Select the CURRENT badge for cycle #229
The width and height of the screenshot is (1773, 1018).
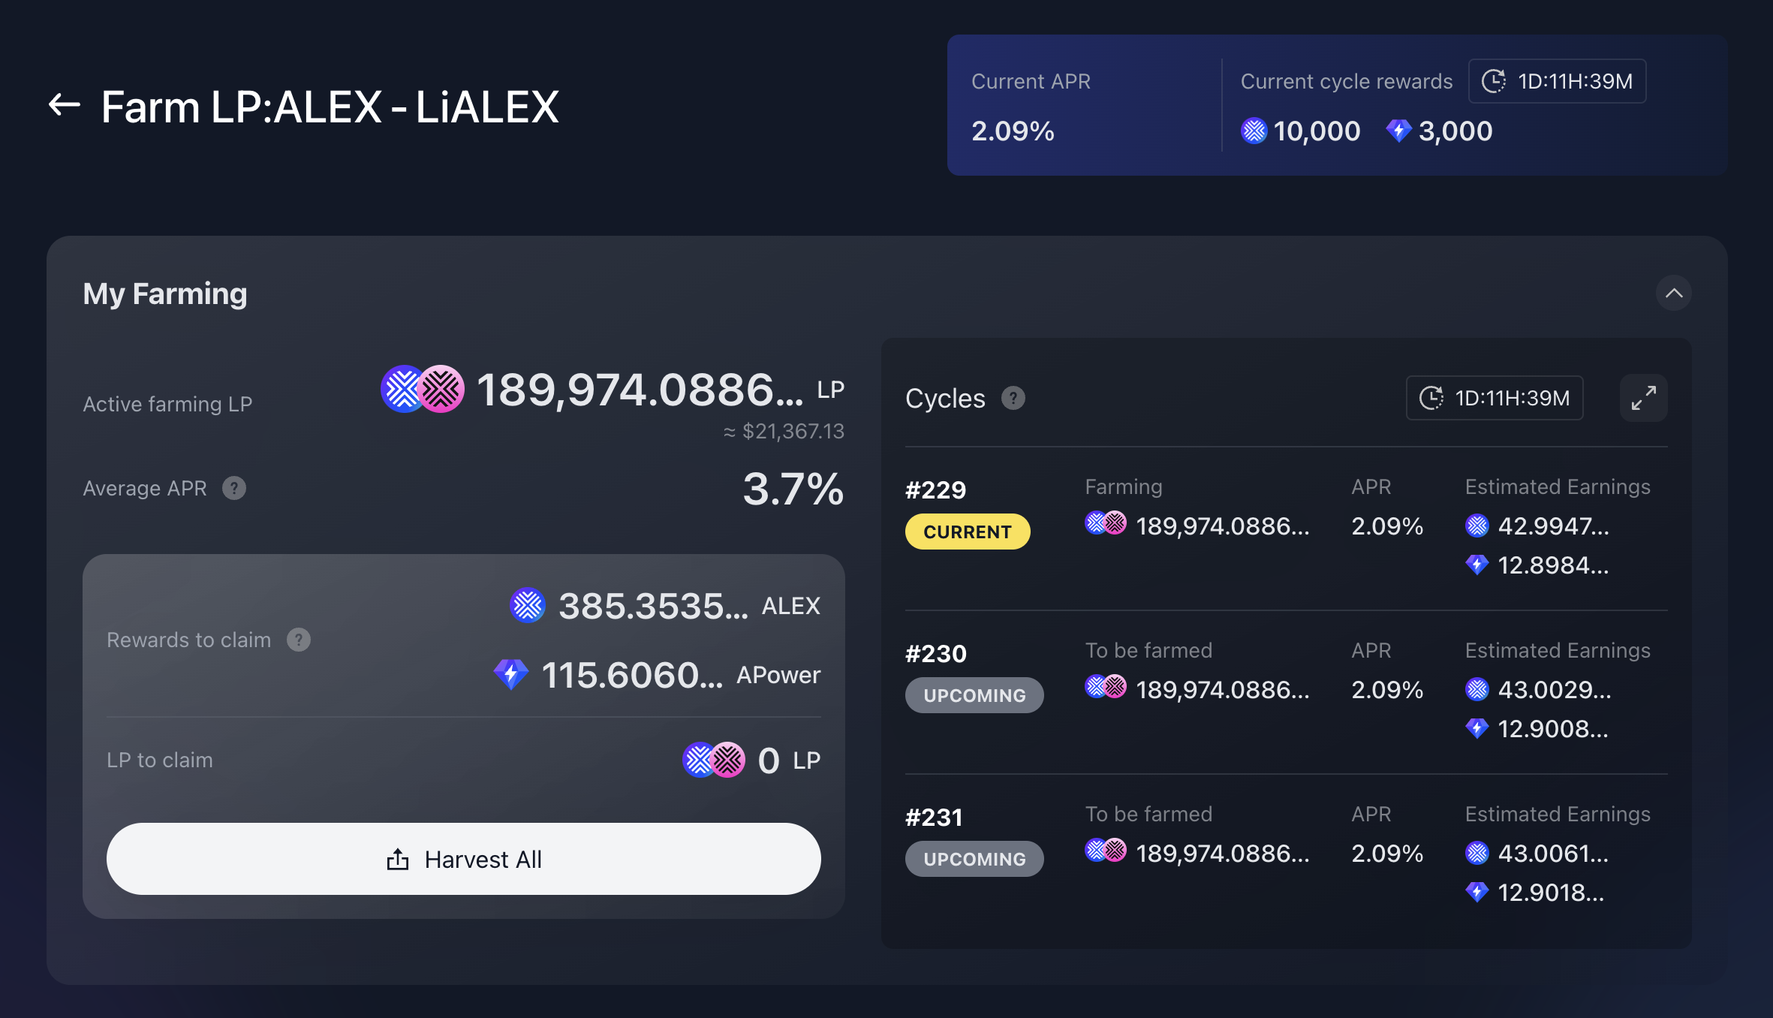tap(967, 532)
